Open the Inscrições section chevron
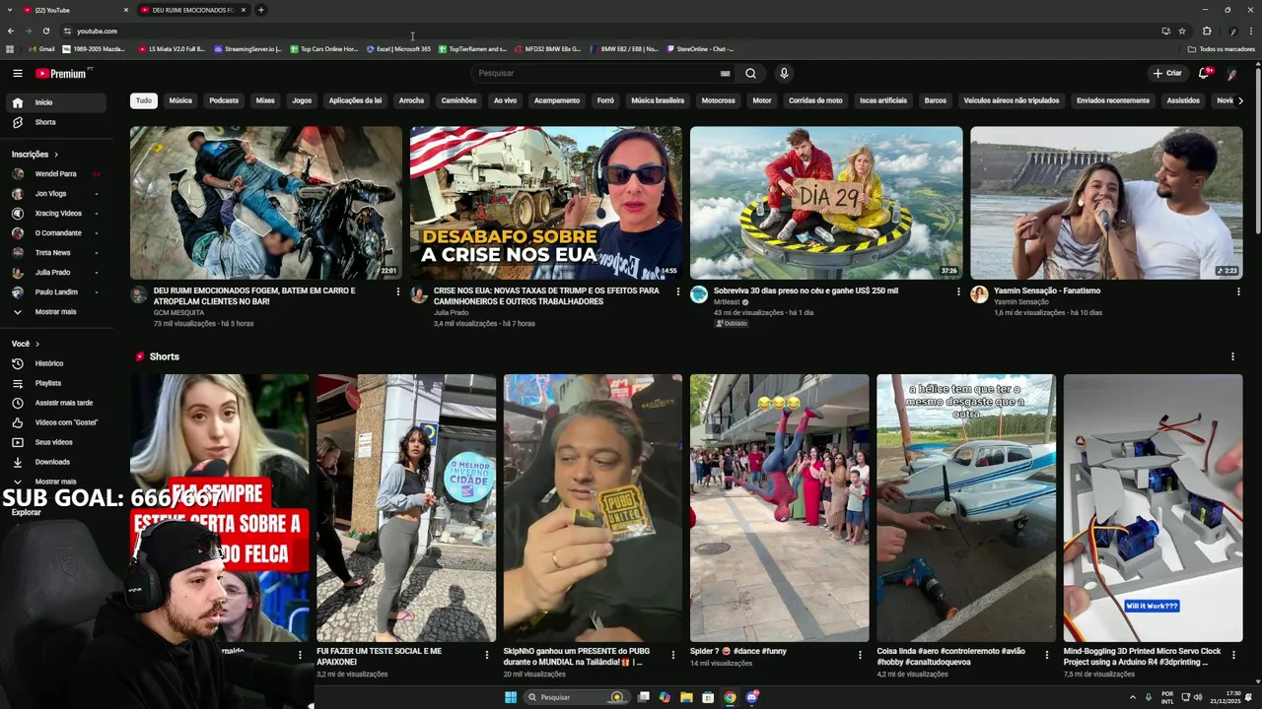This screenshot has height=709, width=1262. [x=56, y=155]
